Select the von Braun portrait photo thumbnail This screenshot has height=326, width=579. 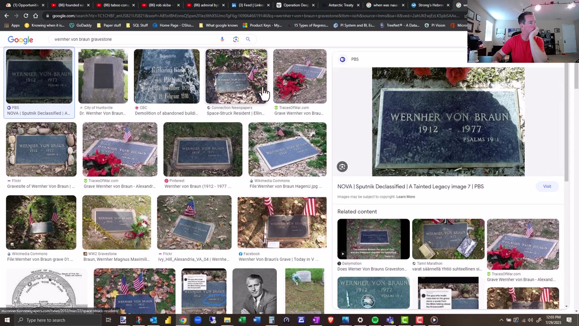tap(255, 291)
